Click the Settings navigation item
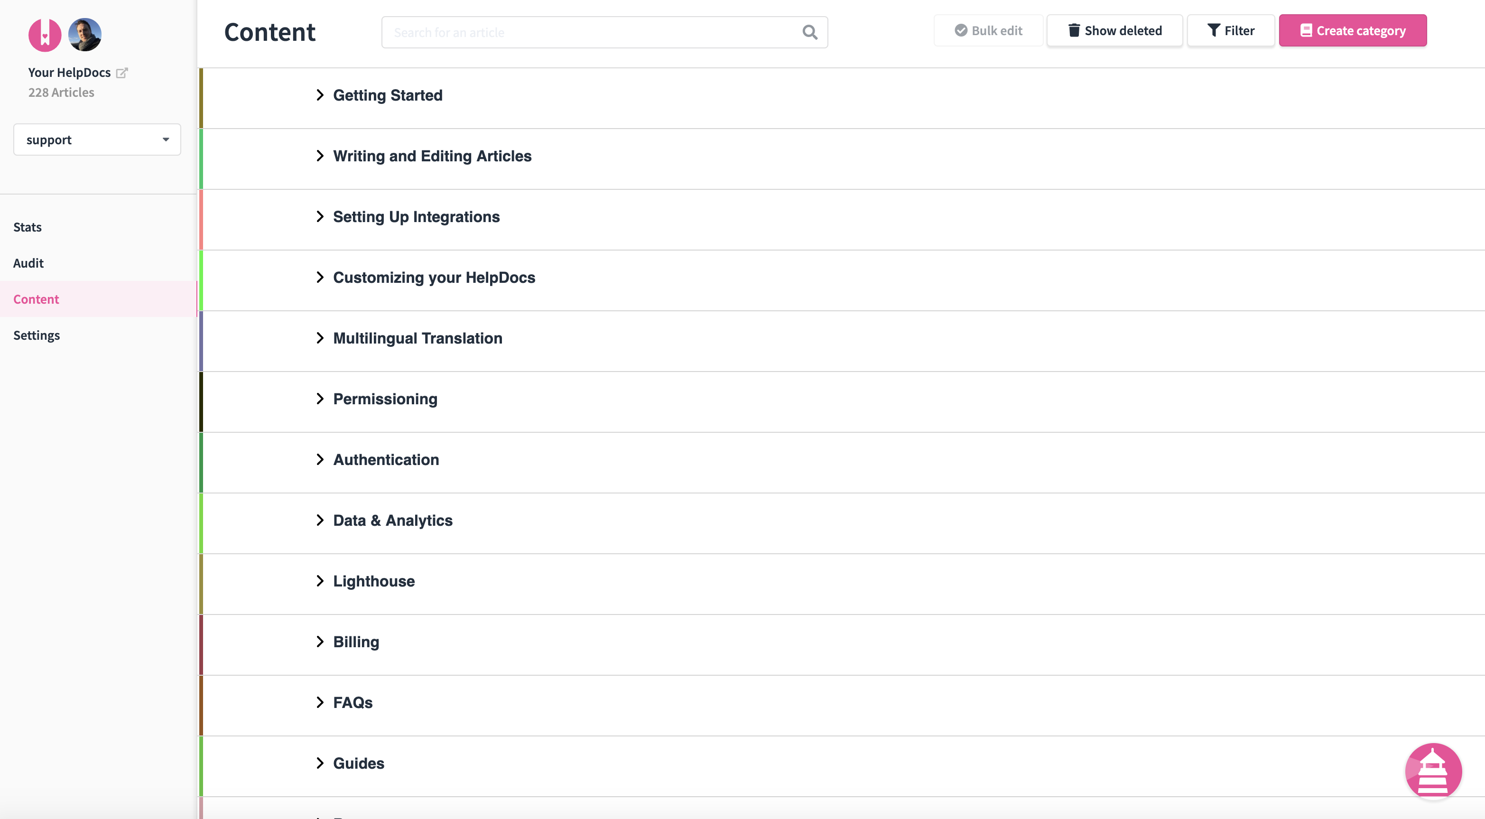 (x=36, y=335)
